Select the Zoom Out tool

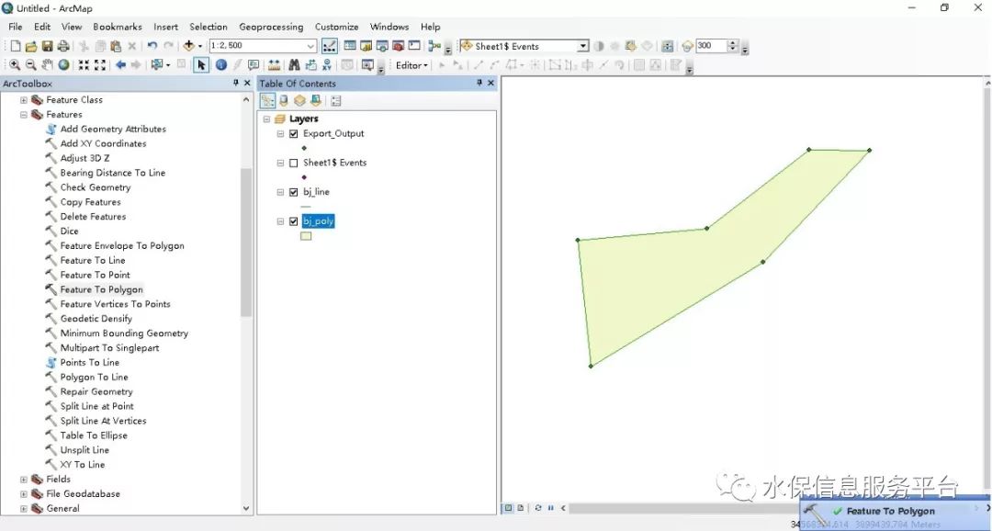point(30,65)
